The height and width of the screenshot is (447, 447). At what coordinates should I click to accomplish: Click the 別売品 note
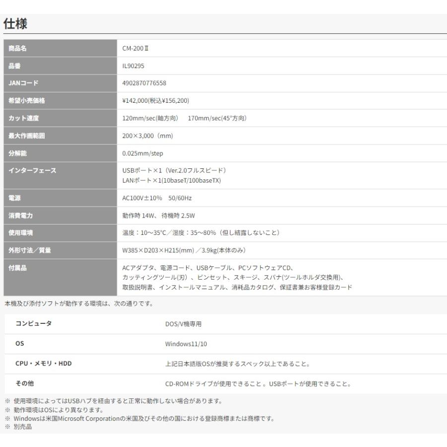18,427
